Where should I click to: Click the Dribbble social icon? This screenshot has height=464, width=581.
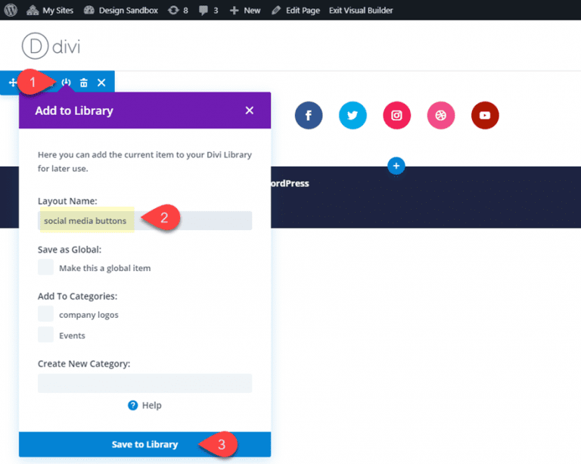click(441, 116)
